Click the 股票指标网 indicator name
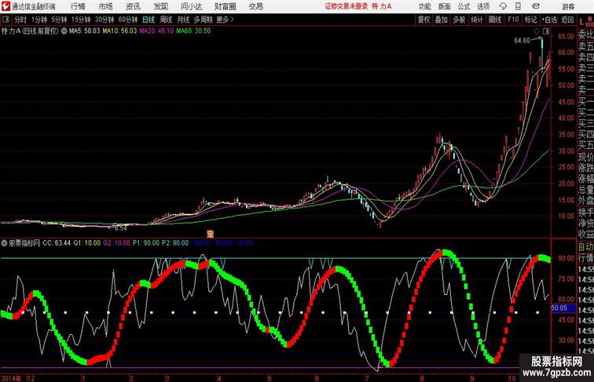Screen dimensions: 594x382 tap(24, 243)
